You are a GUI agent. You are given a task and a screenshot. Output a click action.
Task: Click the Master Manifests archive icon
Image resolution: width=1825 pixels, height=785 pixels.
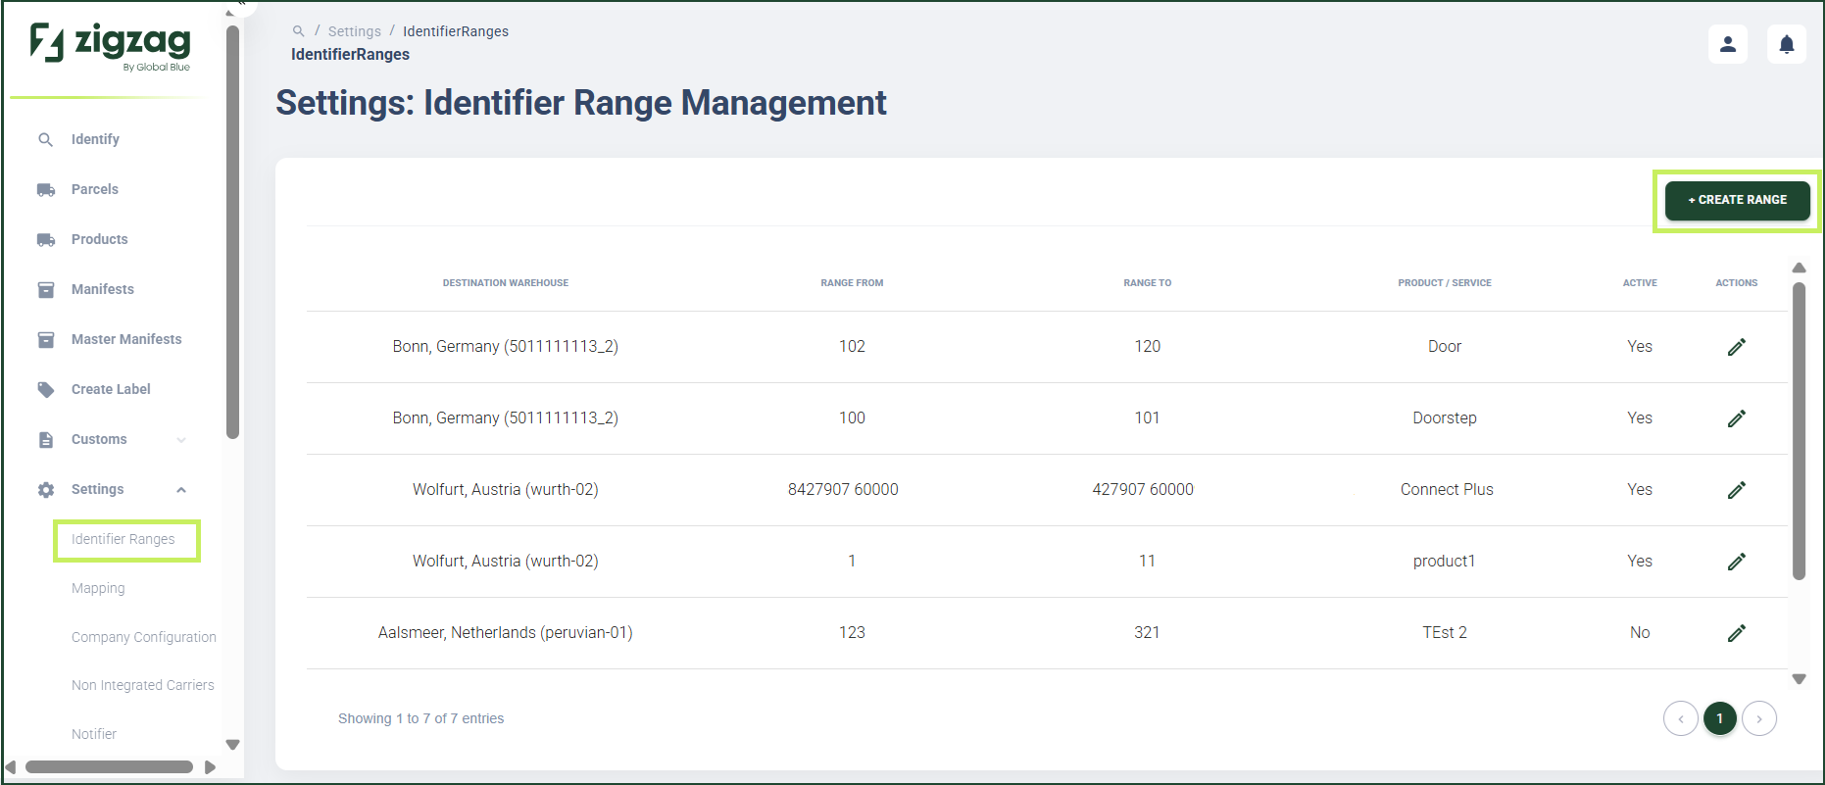(x=45, y=340)
